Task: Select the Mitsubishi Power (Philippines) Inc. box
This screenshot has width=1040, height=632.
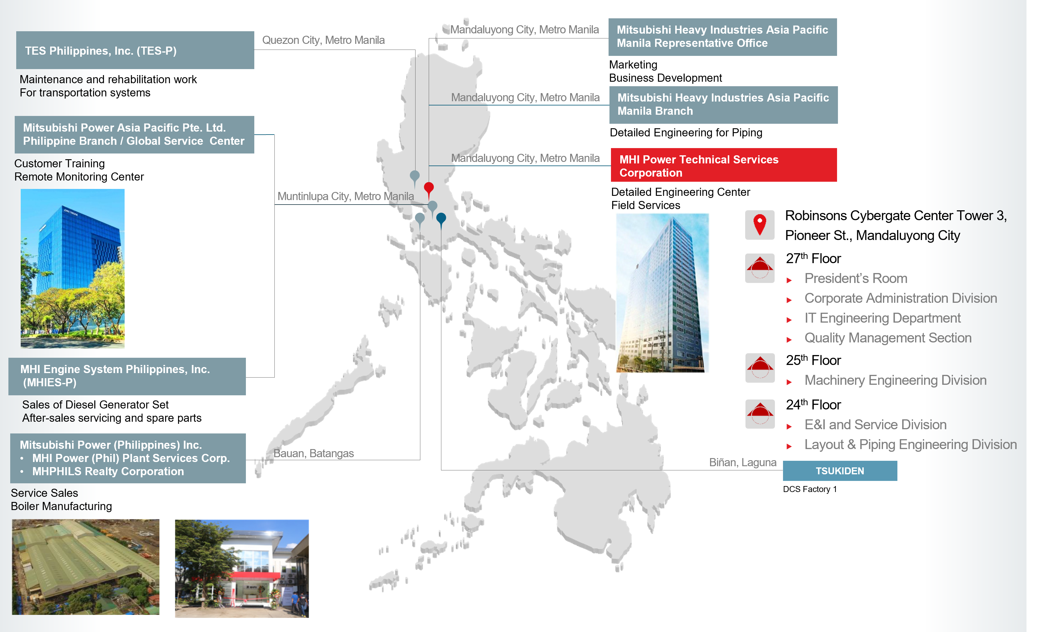Action: pyautogui.click(x=128, y=458)
